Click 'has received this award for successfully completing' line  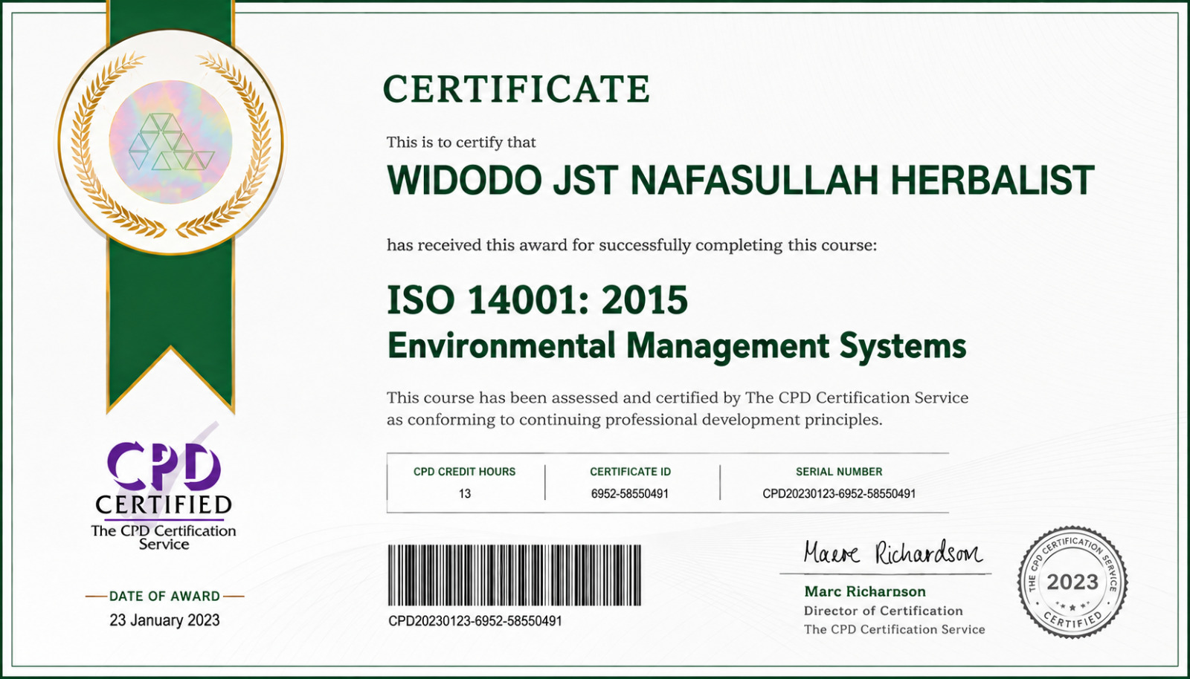(x=631, y=245)
